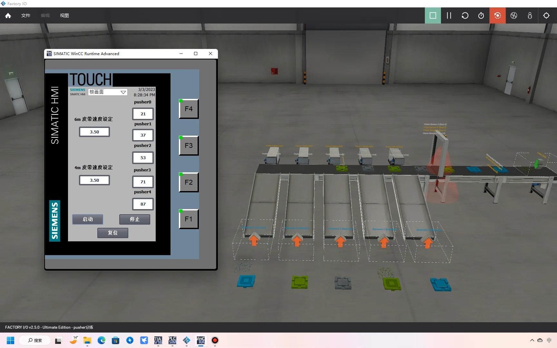This screenshot has width=557, height=348.
Task: Click the Factory IO home icon
Action: coord(8,15)
